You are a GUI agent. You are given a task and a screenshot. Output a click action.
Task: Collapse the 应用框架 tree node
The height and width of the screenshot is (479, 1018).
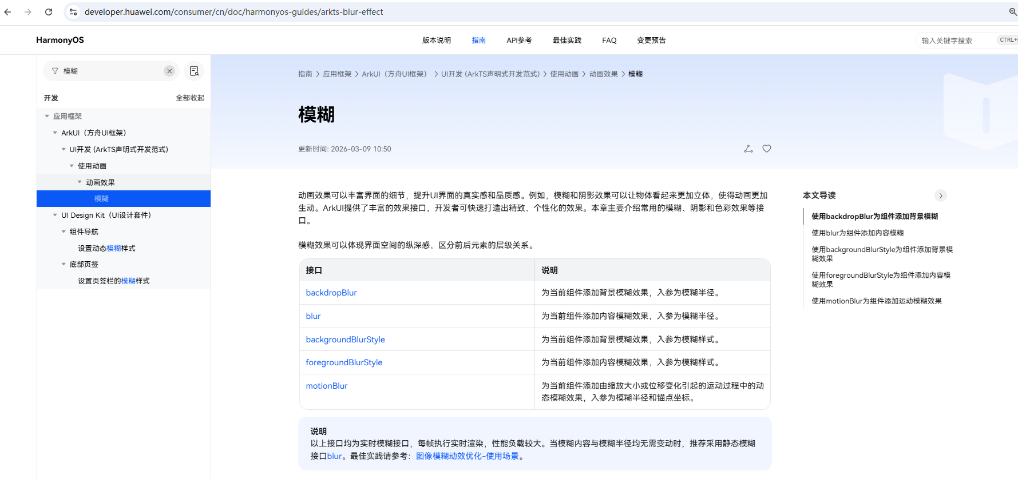point(47,116)
